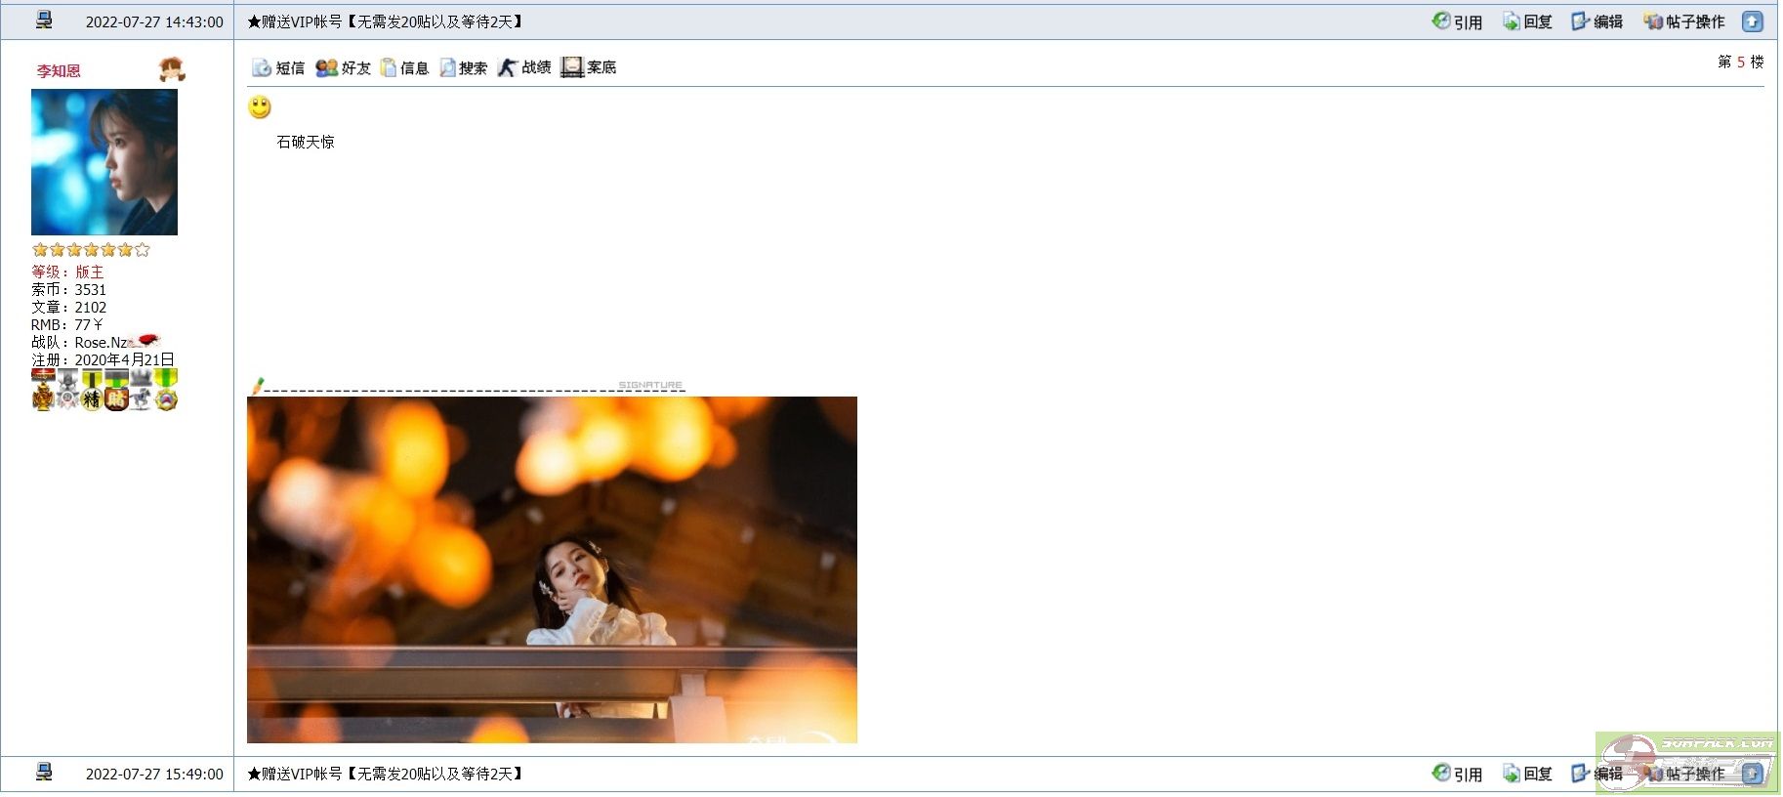Click the 引用 quote icon on the 15:49:00 post
The width and height of the screenshot is (1783, 797).
[x=1441, y=773]
